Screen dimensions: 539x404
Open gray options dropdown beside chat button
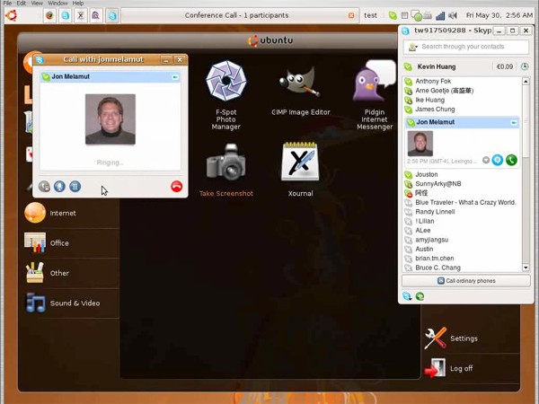[x=486, y=160]
